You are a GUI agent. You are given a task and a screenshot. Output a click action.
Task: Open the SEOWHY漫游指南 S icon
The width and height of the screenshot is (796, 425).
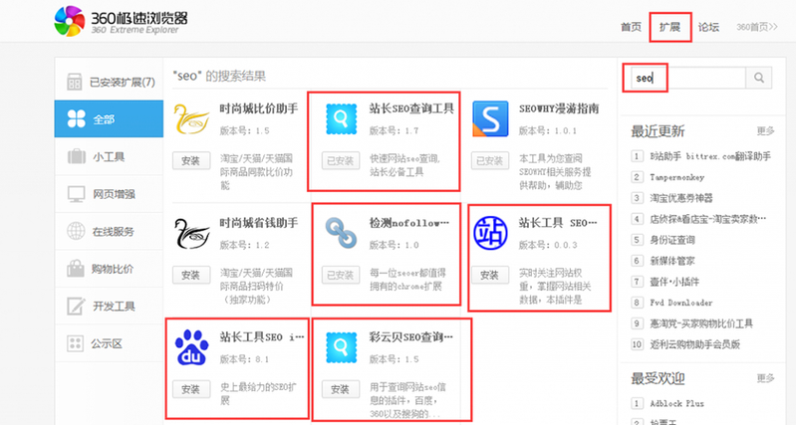(490, 118)
